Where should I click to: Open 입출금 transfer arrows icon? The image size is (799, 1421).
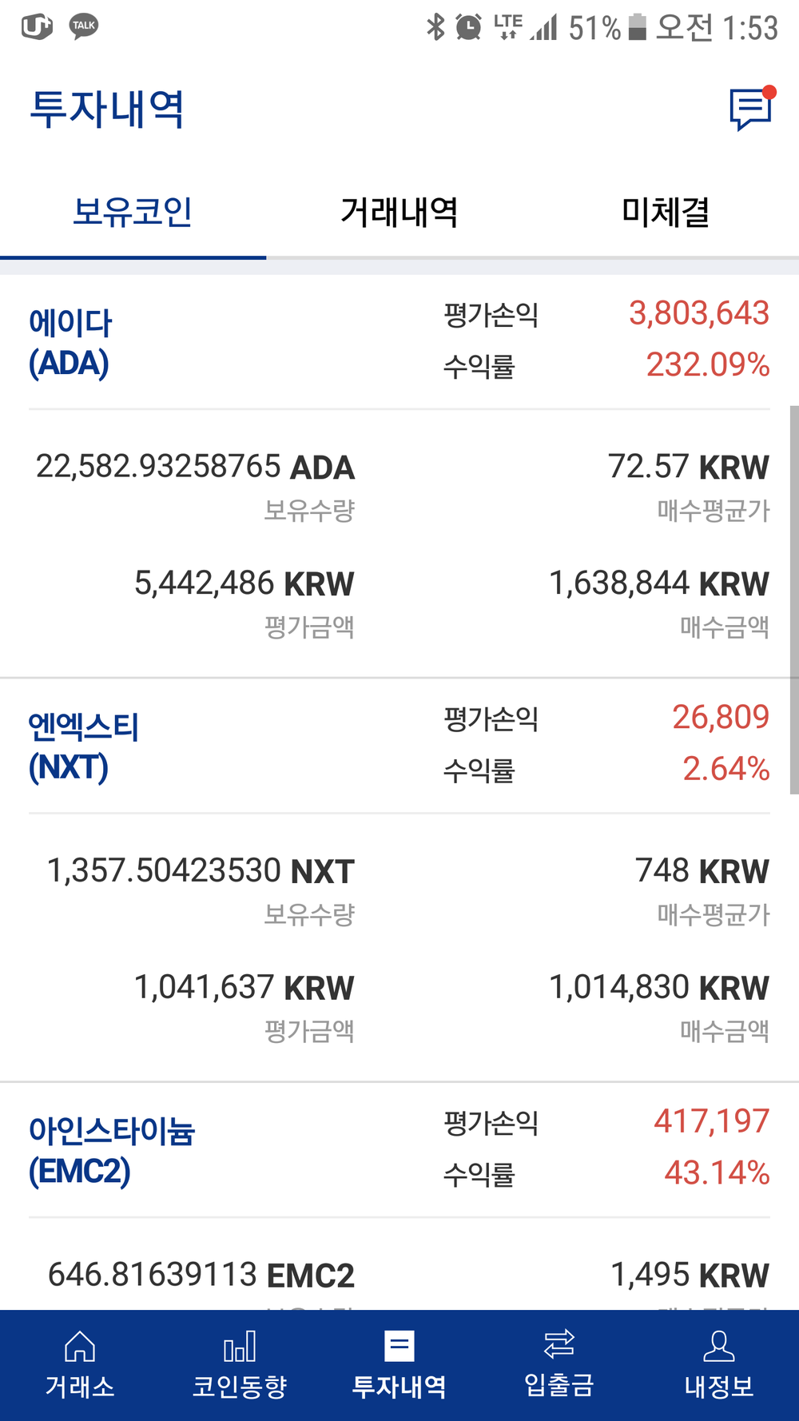pos(559,1344)
